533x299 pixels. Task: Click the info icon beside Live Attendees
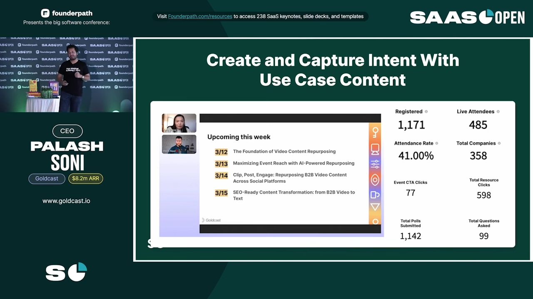(498, 112)
